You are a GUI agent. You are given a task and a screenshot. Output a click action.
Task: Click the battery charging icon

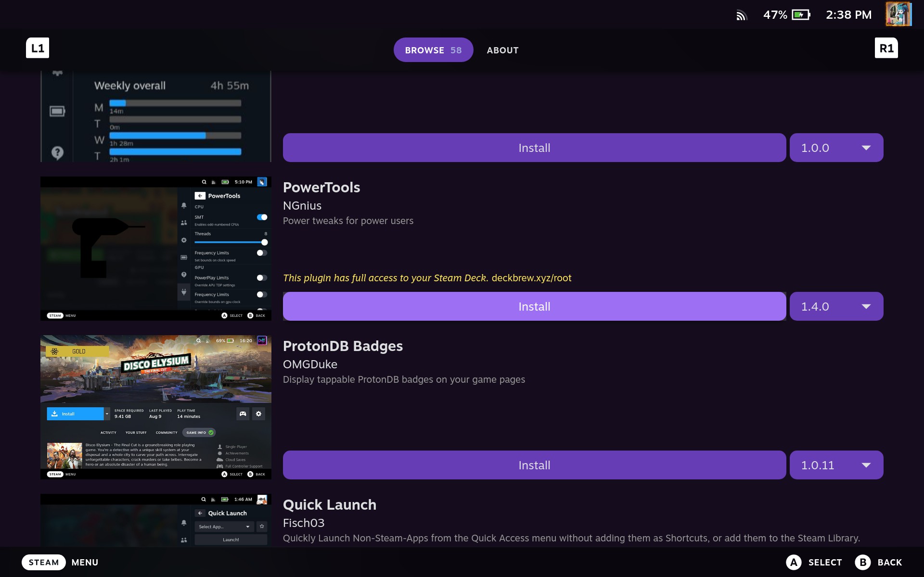(801, 15)
